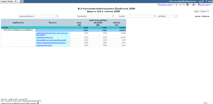
Task: Click the second greyed drill icon in toolbar
Action: click(x=184, y=5)
